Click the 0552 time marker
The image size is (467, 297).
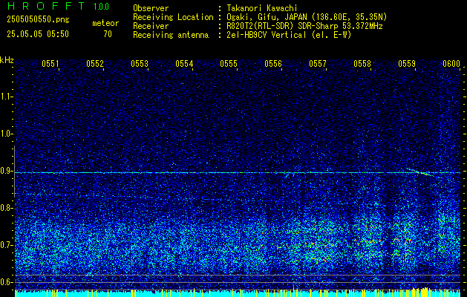click(95, 64)
